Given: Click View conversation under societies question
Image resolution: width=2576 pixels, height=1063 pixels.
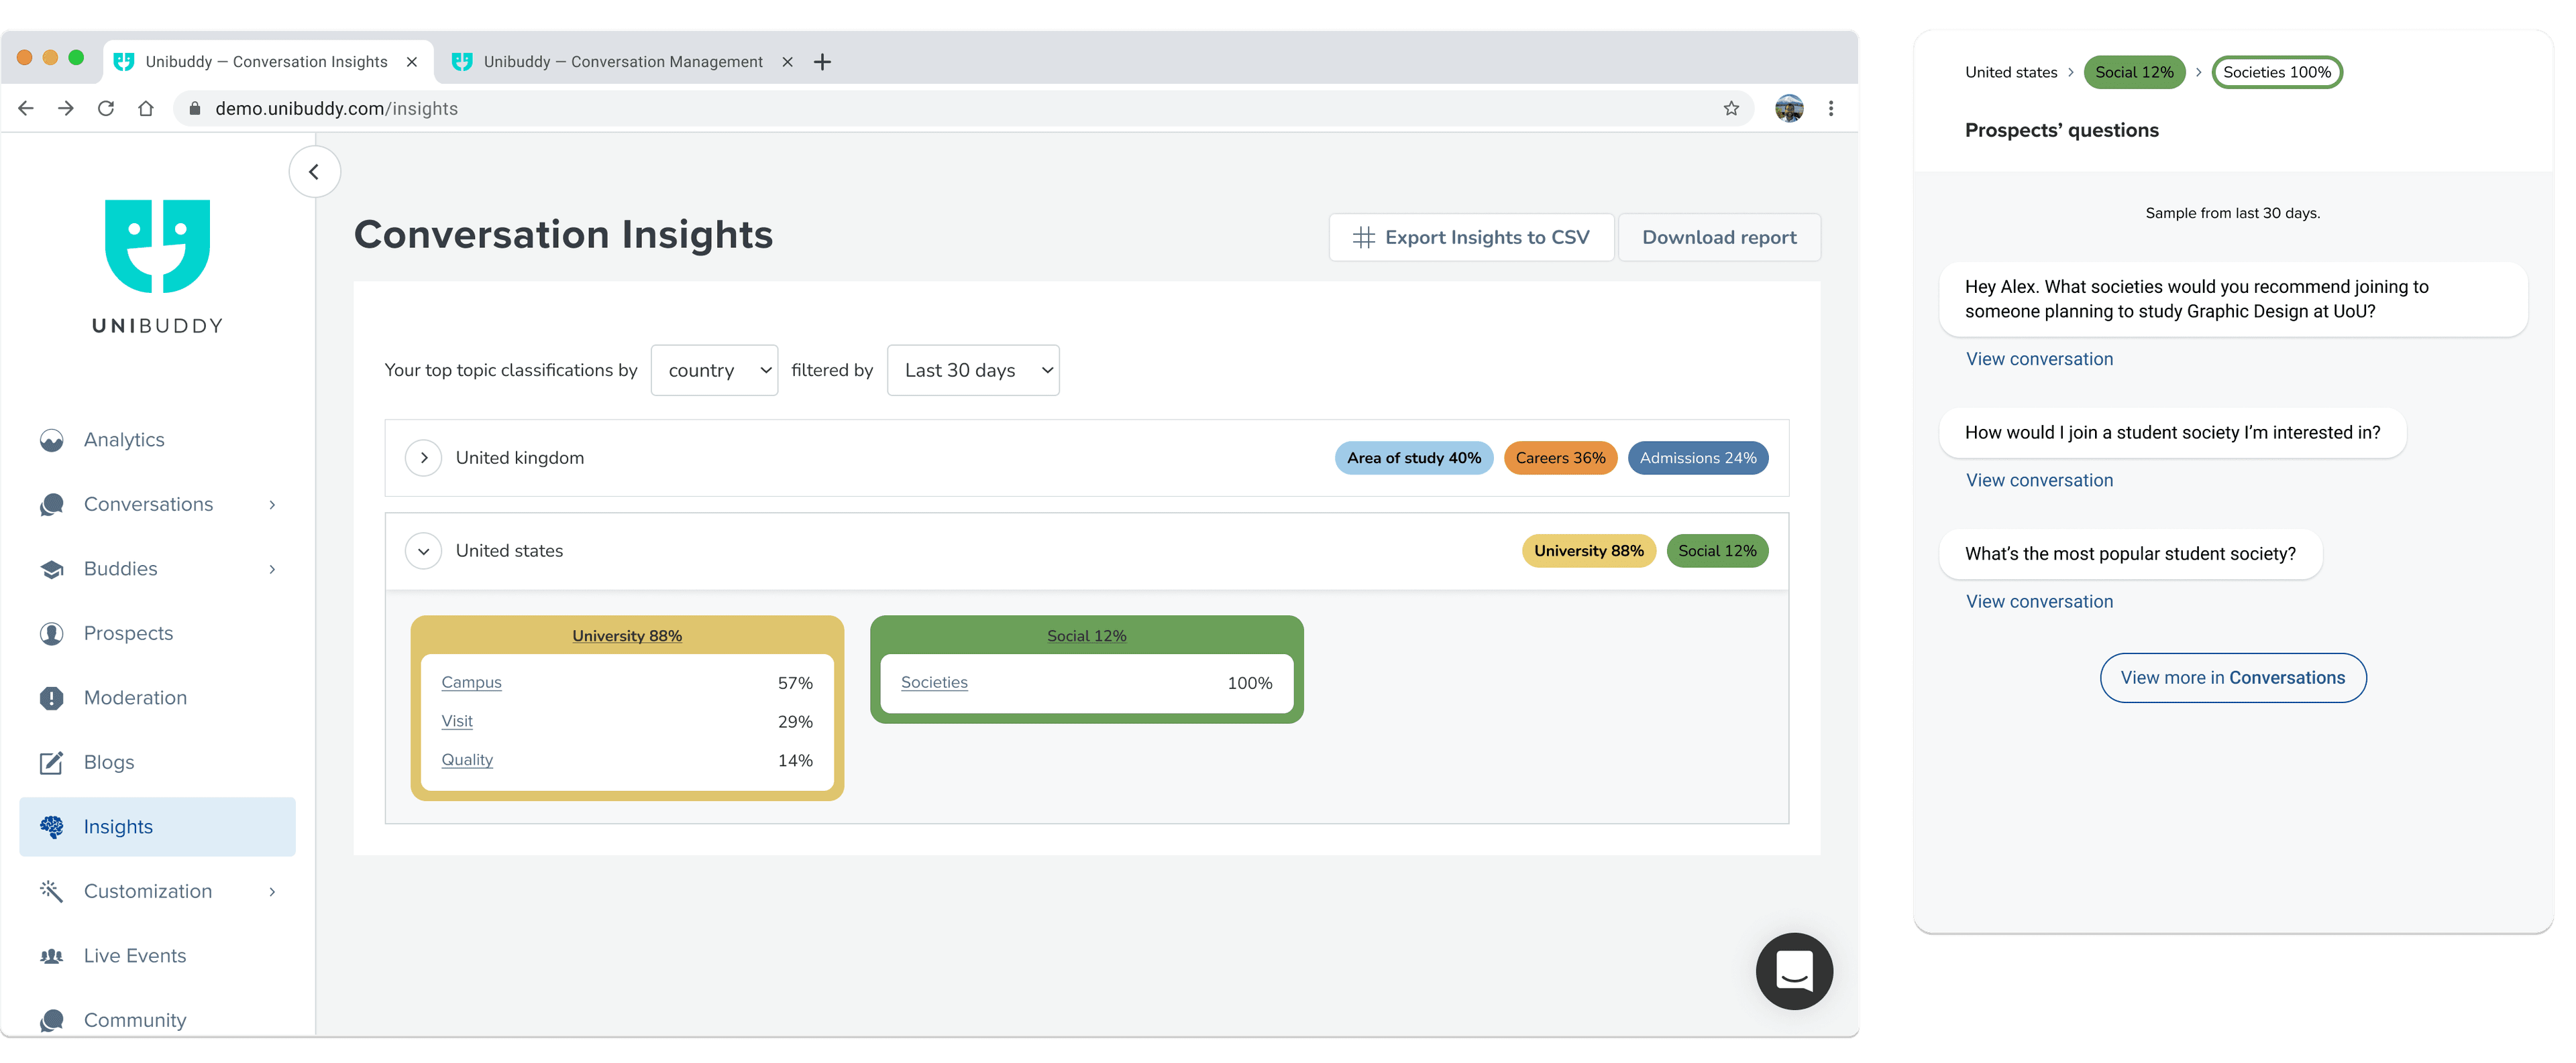Looking at the screenshot, I should pos(2039,358).
